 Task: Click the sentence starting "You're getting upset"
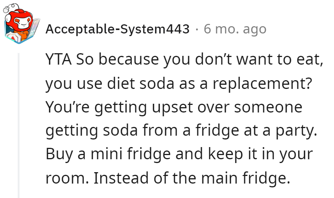[x=173, y=107]
